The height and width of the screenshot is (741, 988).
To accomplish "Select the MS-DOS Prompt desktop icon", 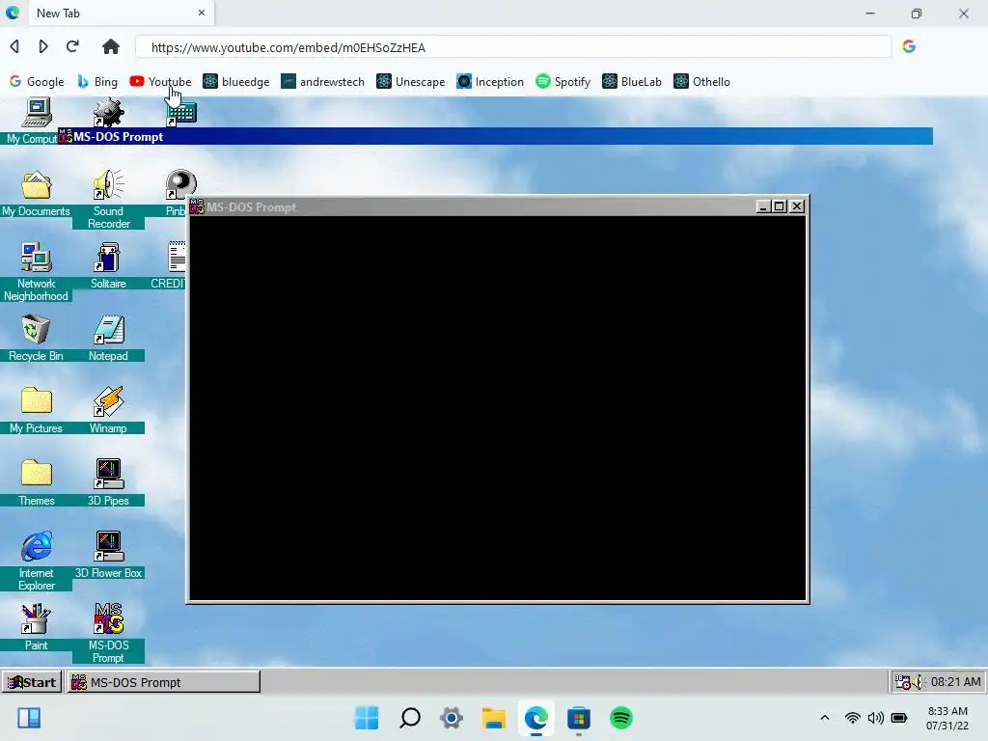I will coord(108,633).
